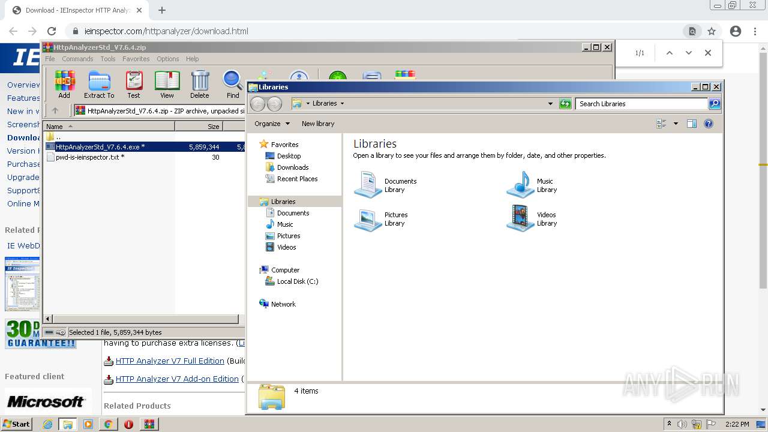
Task: Open Internet Explorer from the taskbar
Action: pos(47,424)
